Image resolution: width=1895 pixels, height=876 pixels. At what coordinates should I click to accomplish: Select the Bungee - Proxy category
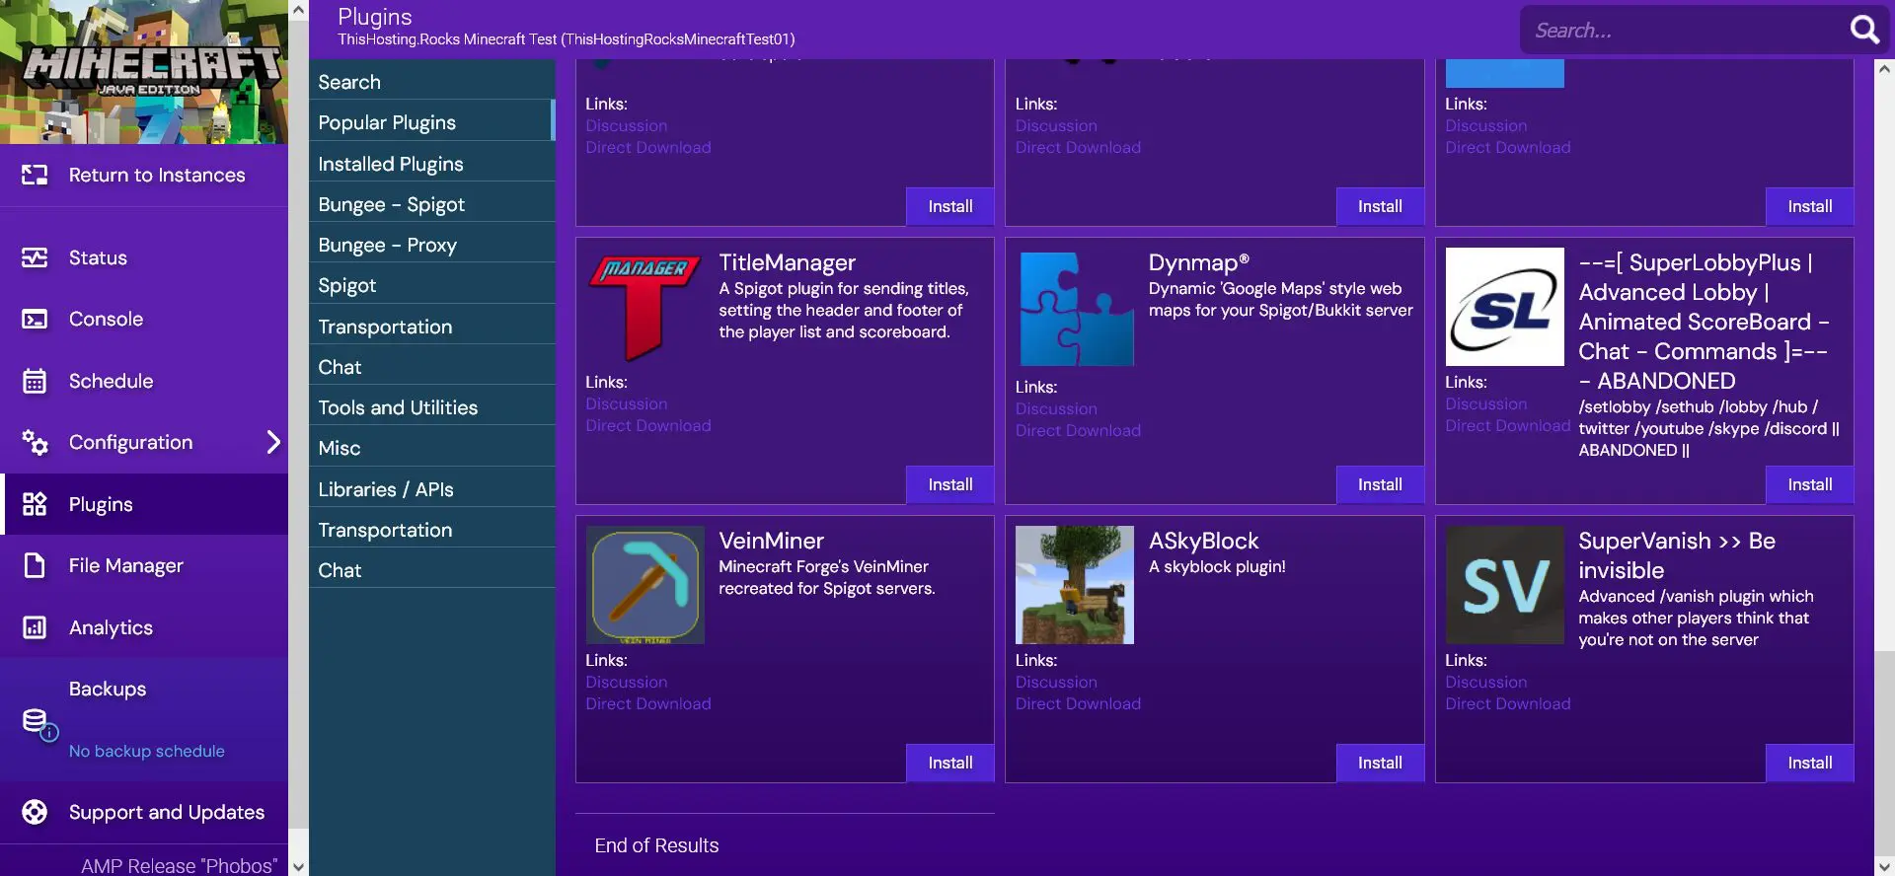click(431, 245)
